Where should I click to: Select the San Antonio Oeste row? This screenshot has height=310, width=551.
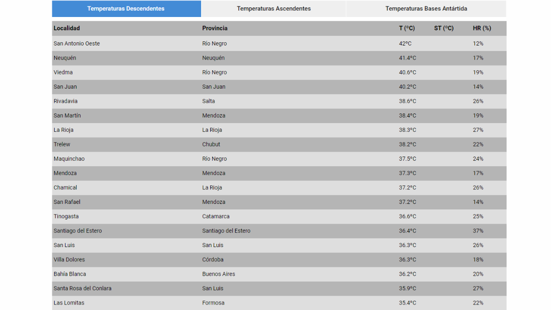click(x=184, y=43)
